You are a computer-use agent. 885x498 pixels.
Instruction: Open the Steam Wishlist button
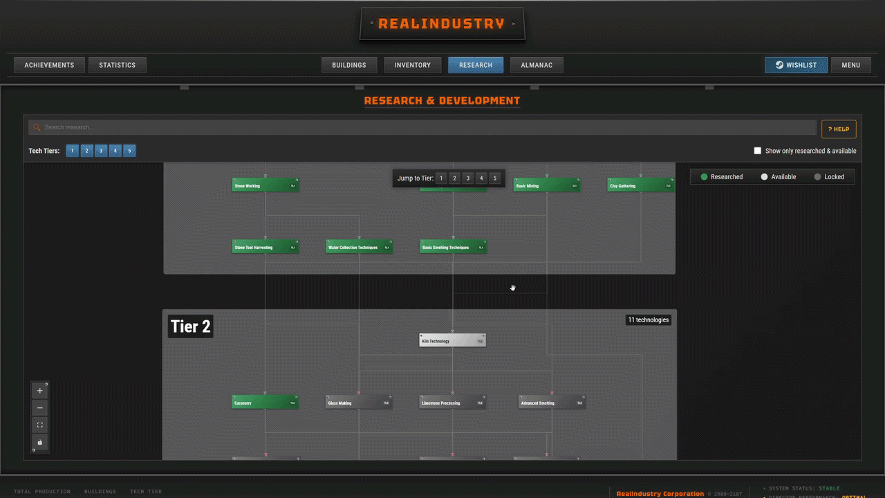(796, 65)
